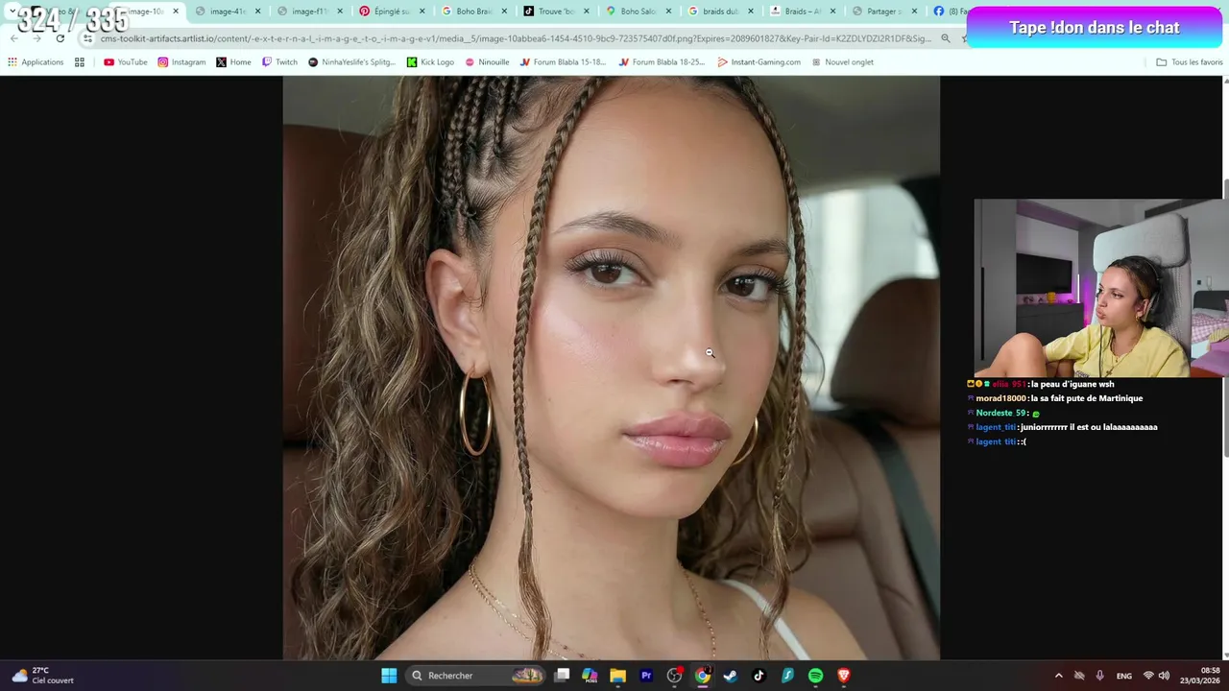Viewport: 1229px width, 691px height.
Task: Click chat message 'la peau d'iguane wsh'
Action: point(1072,384)
